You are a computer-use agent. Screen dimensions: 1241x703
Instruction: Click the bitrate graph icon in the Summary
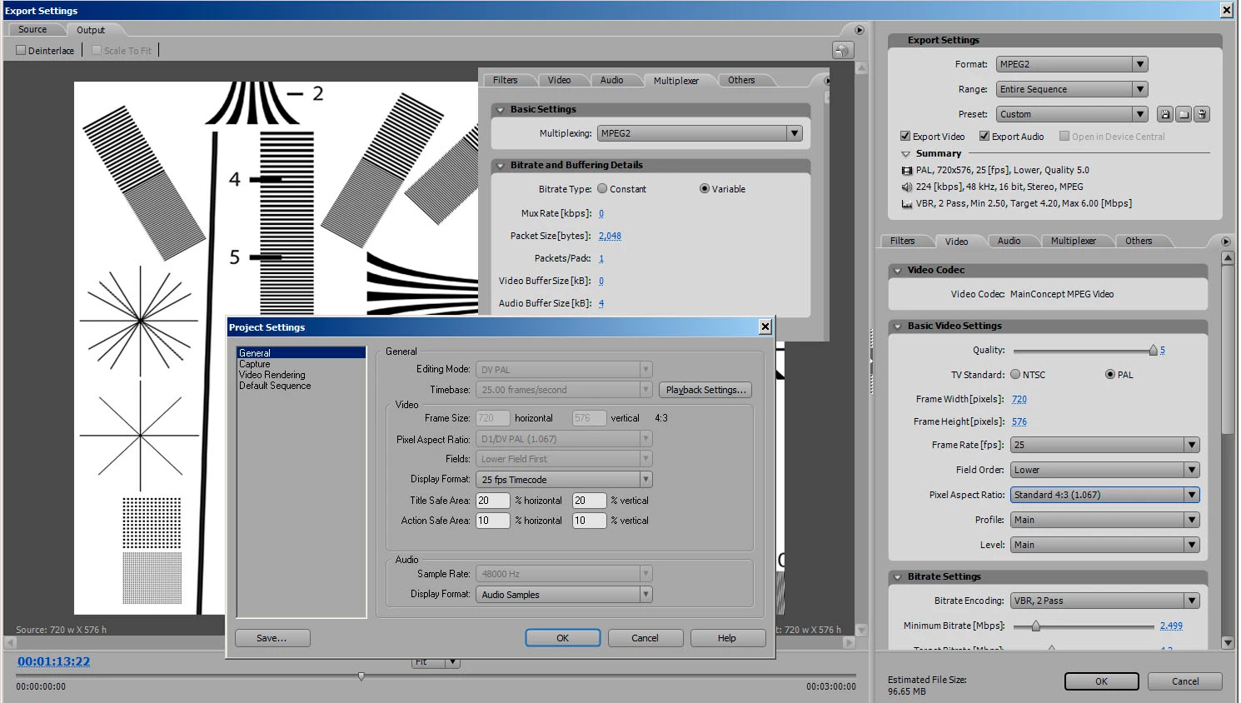pyautogui.click(x=907, y=203)
